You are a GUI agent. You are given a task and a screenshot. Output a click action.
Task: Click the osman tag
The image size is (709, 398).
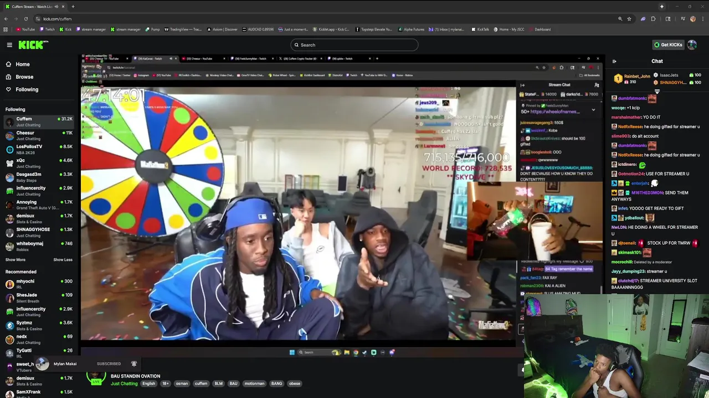(x=182, y=384)
